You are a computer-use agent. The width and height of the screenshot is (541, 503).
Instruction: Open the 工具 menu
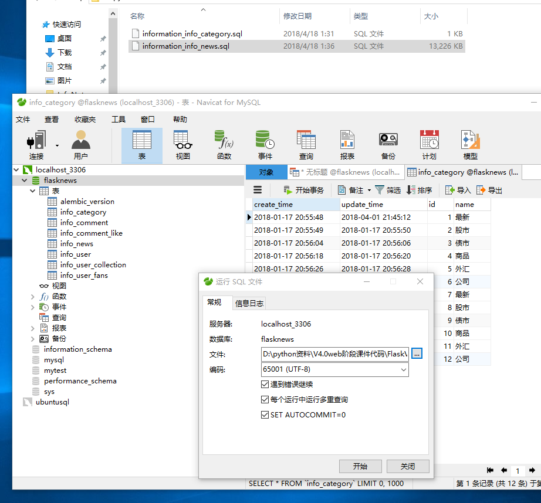point(119,119)
